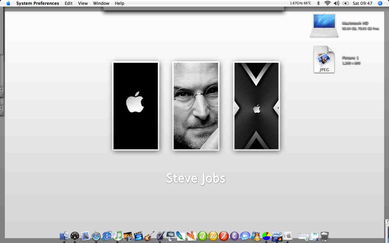389x243 pixels.
Task: Select the Picture 1 JPEG file
Action: coord(324,60)
